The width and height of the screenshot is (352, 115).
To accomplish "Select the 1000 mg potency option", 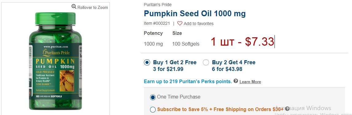I will click(x=153, y=44).
